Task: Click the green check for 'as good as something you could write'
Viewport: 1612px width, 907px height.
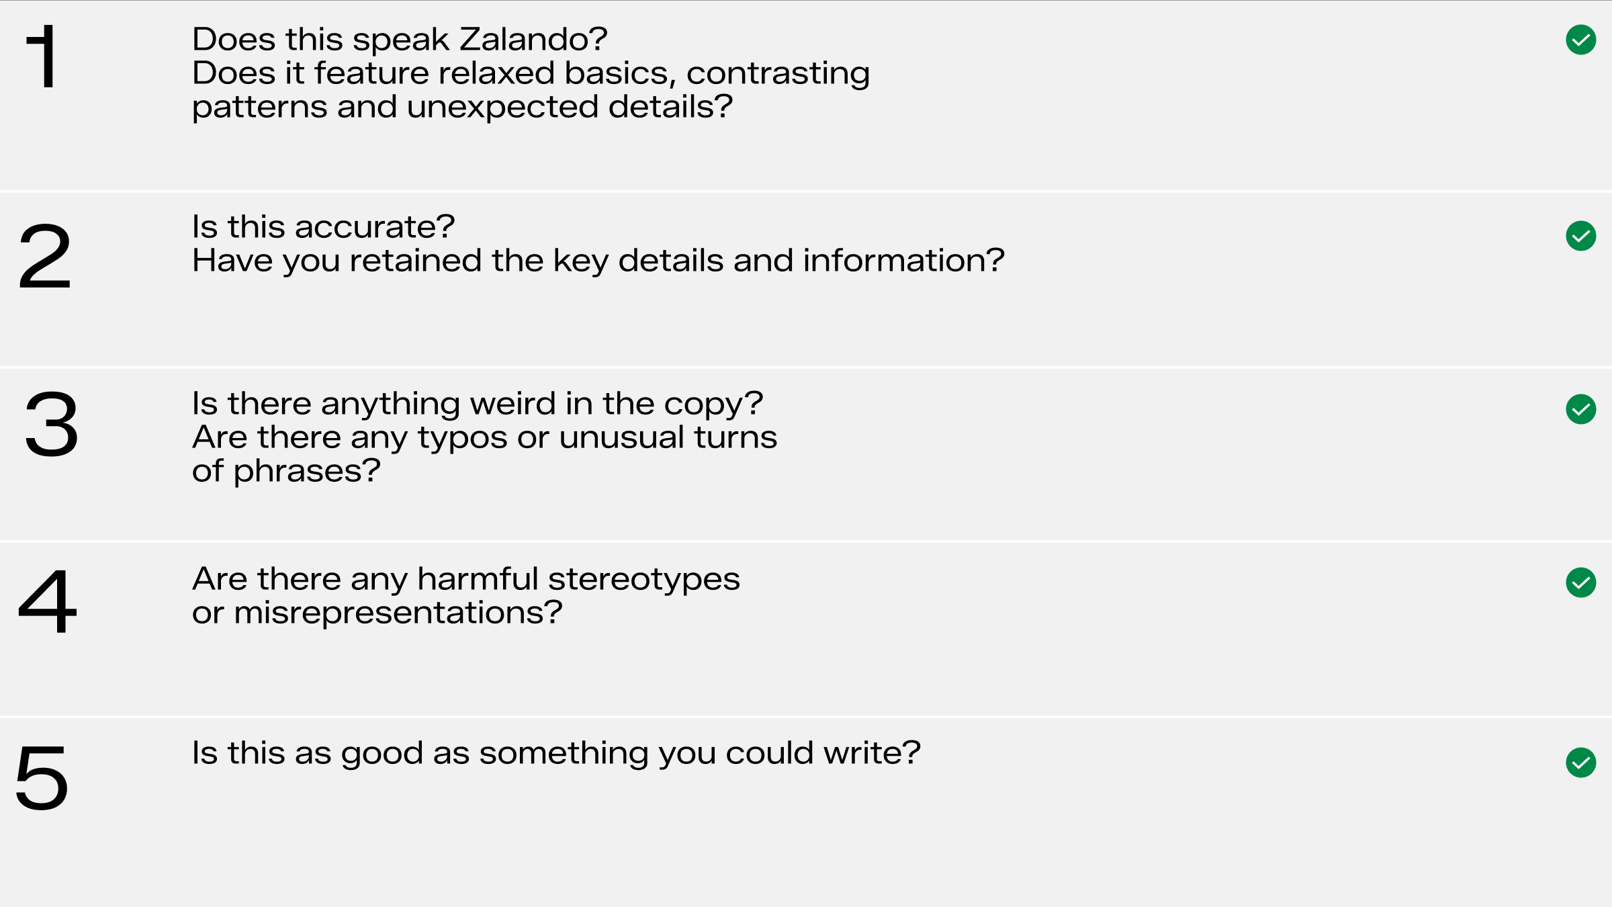Action: pos(1580,763)
